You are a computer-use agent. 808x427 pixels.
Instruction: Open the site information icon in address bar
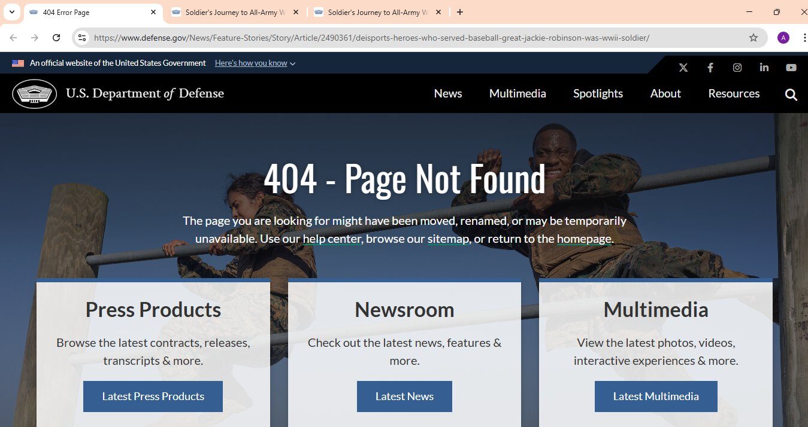(x=83, y=38)
